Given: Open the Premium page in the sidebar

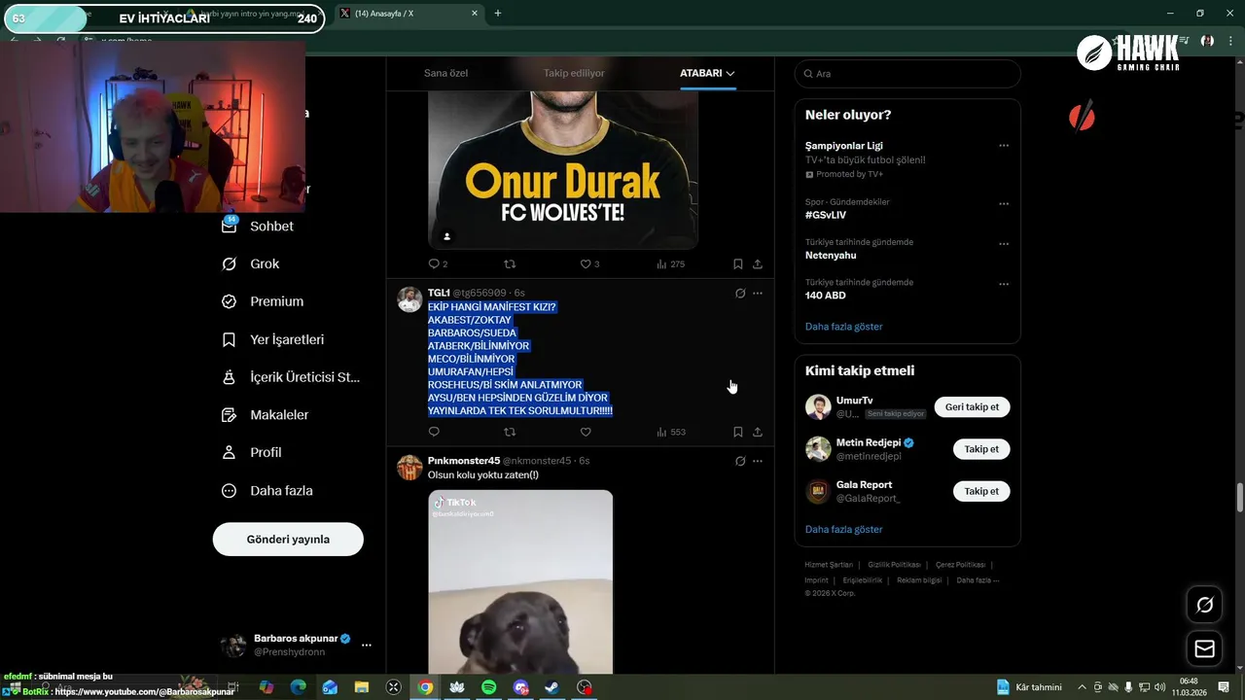Looking at the screenshot, I should coord(263,301).
